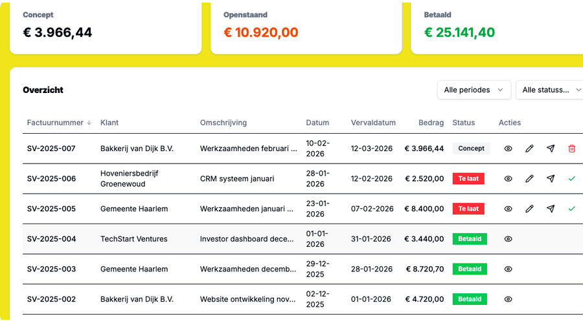View invoice SV-2025-004 via eye icon
This screenshot has width=583, height=323.
(x=509, y=239)
